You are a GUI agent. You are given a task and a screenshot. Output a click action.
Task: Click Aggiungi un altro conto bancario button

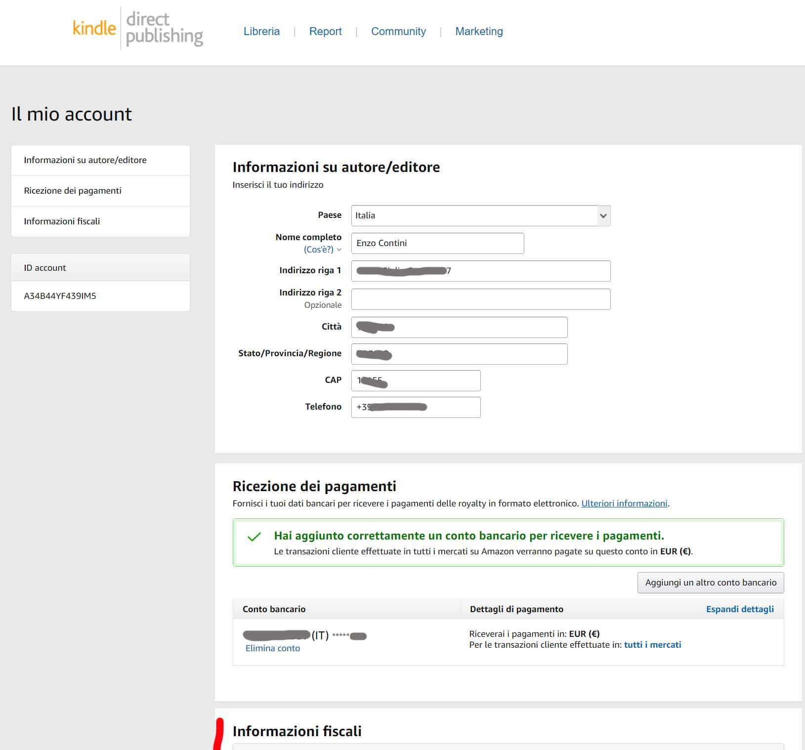[710, 583]
